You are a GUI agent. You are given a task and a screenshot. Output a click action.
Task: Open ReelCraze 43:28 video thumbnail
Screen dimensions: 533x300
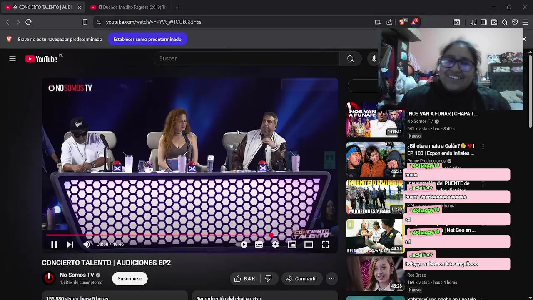375,274
